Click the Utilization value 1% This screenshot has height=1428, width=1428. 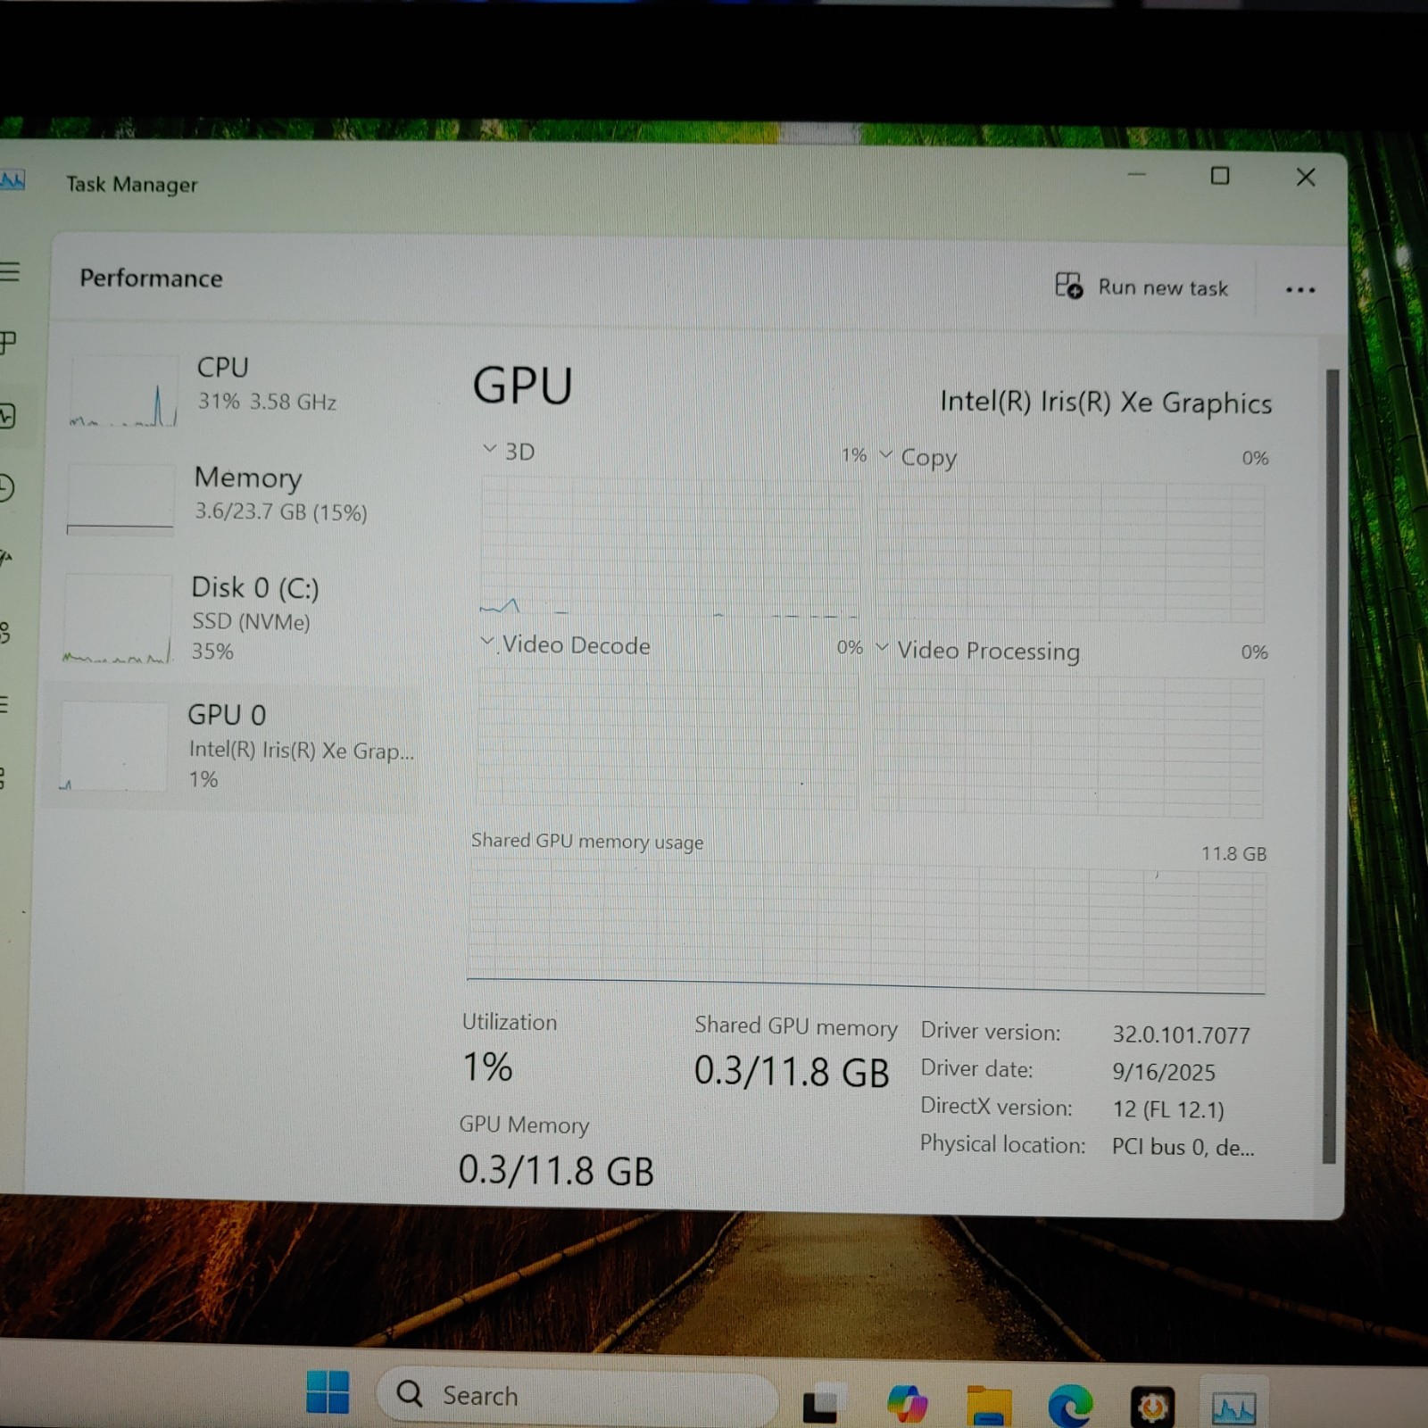487,1067
